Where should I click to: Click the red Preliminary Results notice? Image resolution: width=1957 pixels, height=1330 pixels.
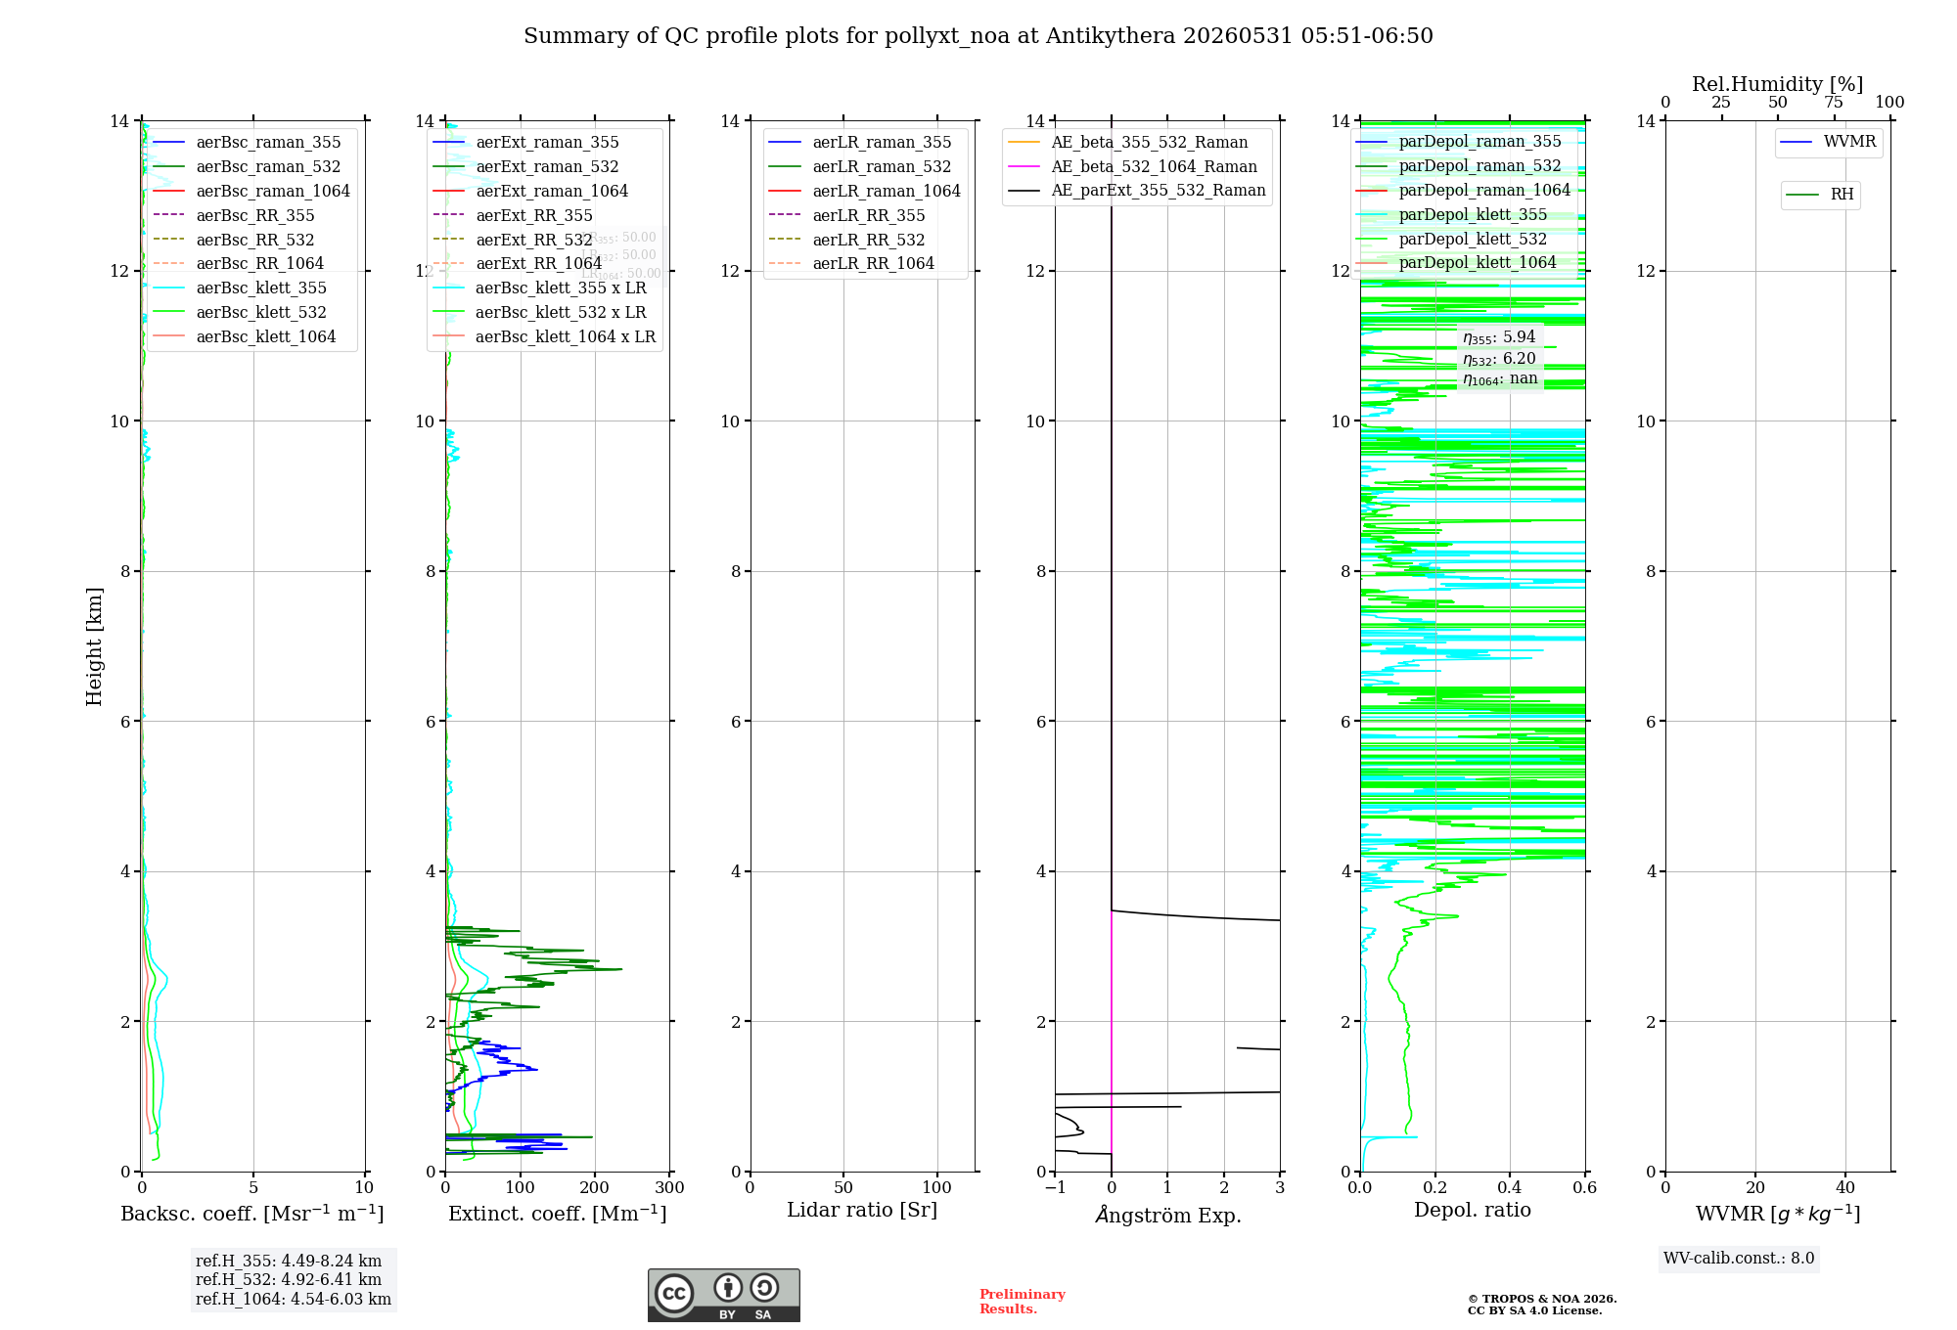pos(1023,1302)
